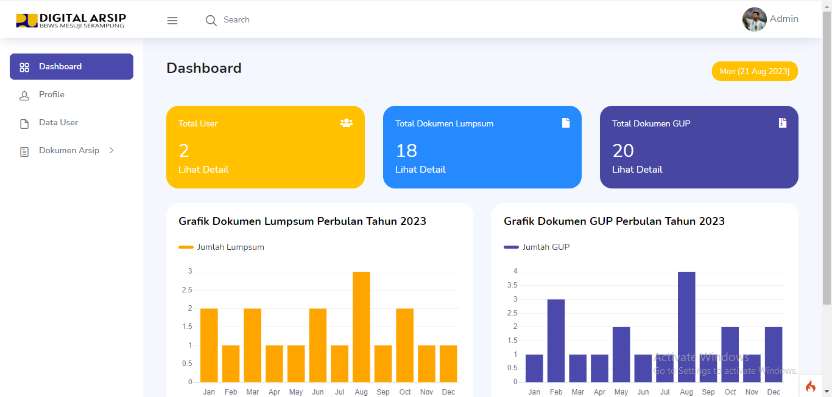Screen dimensions: 832x397
Task: Click the search magnifier icon
Action: [x=211, y=20]
